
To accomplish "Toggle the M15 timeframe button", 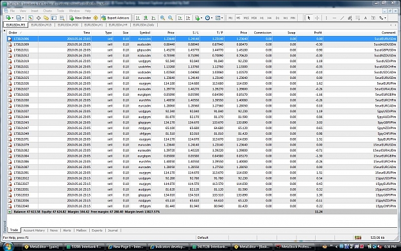I will point(246,18).
